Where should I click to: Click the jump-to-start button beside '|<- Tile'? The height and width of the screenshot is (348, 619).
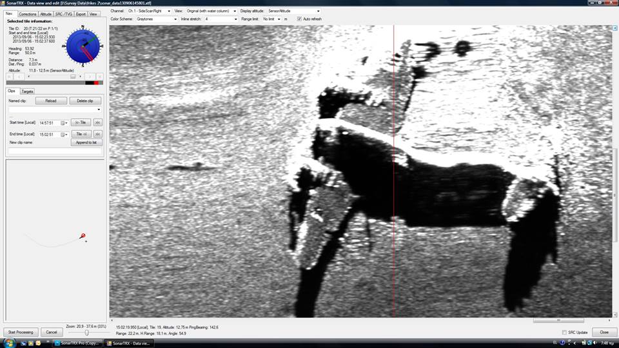tap(97, 122)
